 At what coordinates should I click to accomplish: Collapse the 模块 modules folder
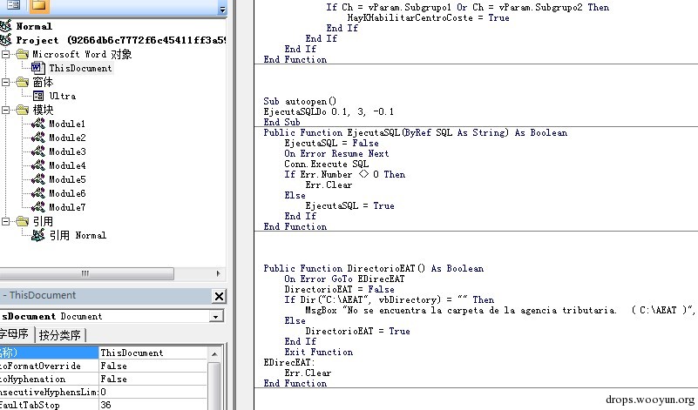[6, 110]
